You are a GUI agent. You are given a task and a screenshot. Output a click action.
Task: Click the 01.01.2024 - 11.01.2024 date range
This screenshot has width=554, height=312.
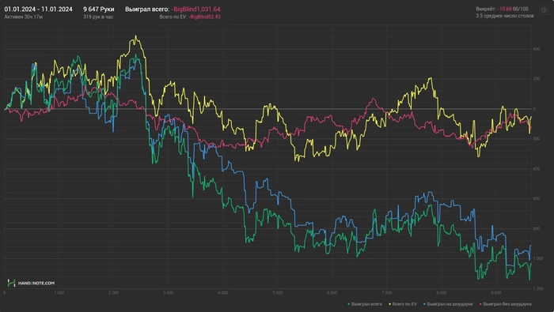click(x=38, y=9)
